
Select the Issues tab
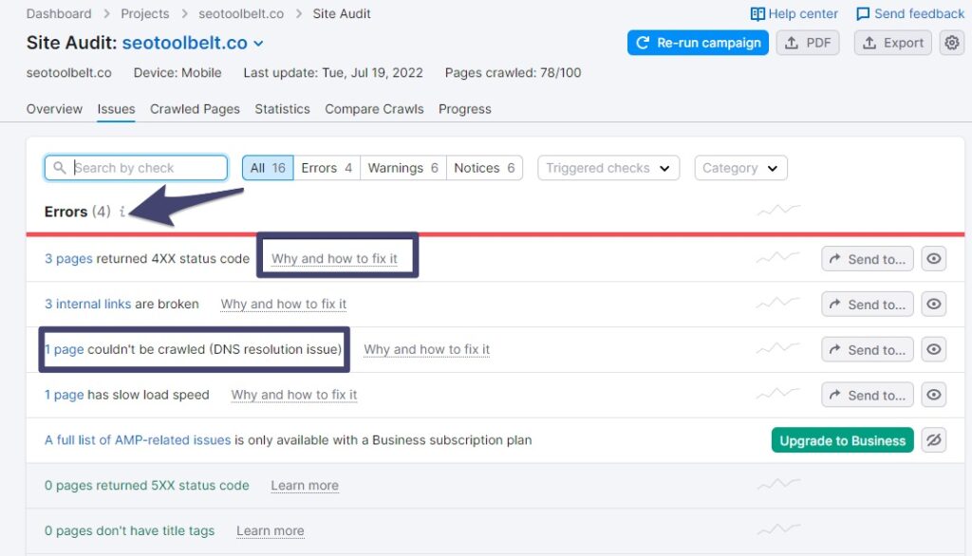[x=116, y=109]
